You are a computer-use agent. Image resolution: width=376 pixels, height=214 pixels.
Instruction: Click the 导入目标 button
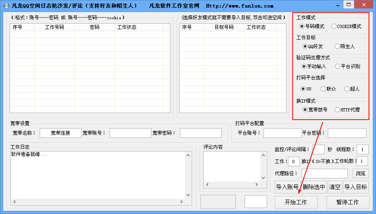(x=356, y=187)
